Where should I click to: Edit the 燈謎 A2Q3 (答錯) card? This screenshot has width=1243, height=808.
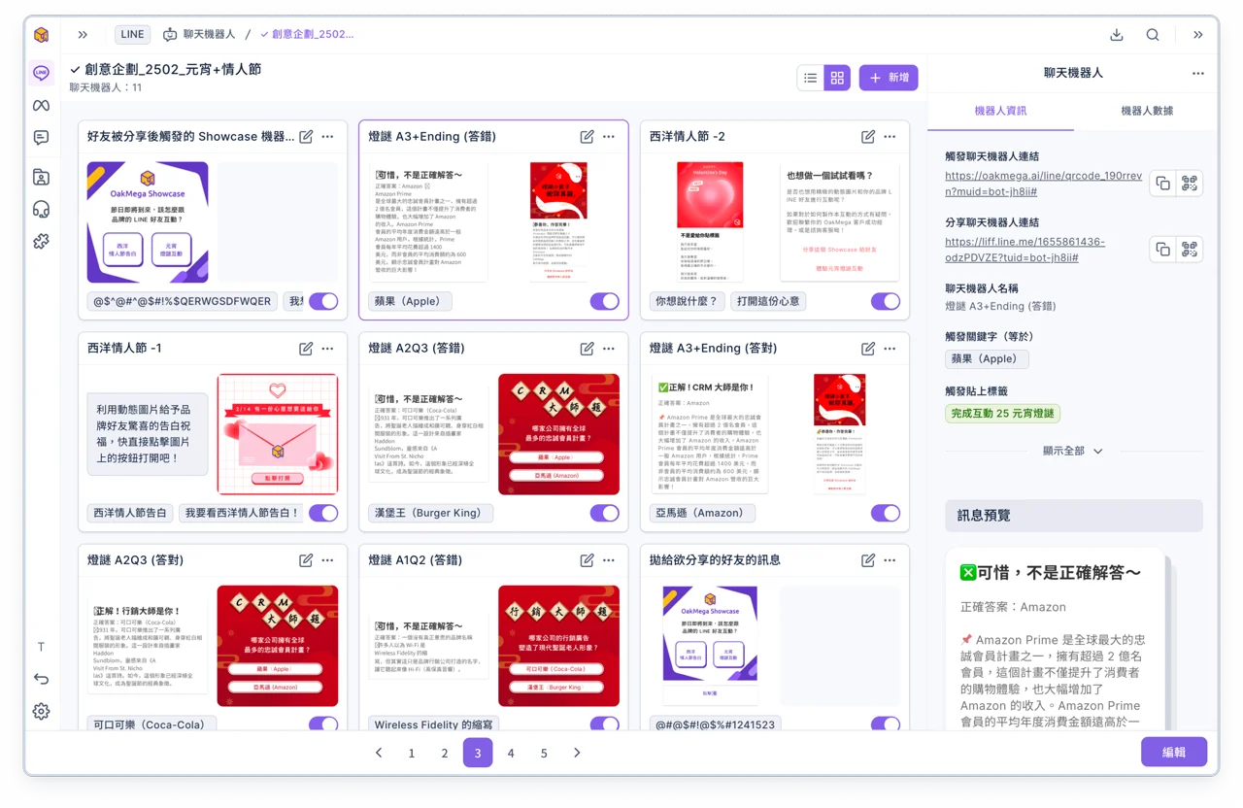coord(588,349)
